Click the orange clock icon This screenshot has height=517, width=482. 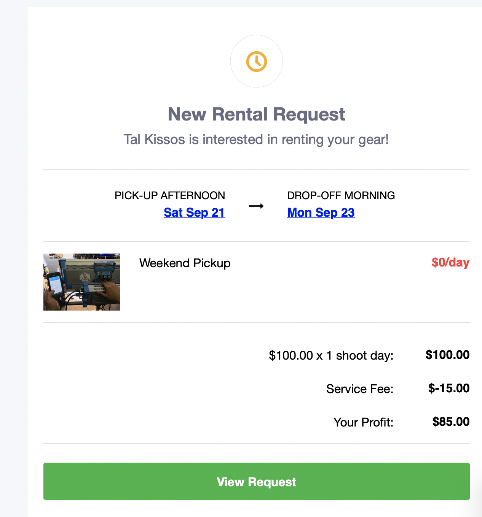coord(256,61)
